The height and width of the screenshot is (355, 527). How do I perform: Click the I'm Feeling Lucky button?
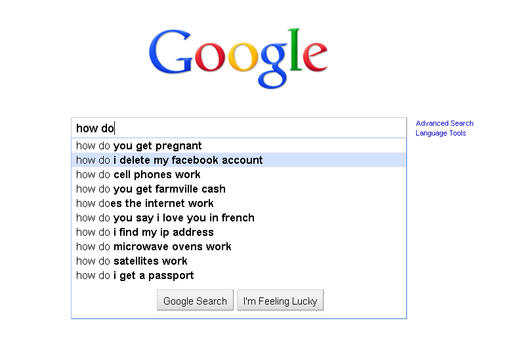click(x=280, y=300)
